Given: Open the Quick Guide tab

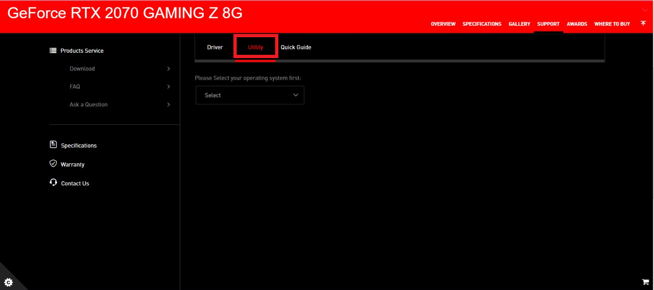Looking at the screenshot, I should (296, 47).
